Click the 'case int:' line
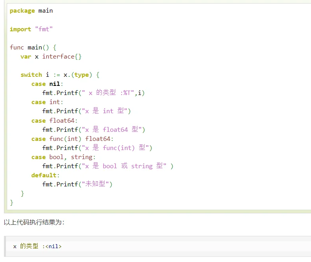Viewport: 311px width, 262px height. pos(47,102)
